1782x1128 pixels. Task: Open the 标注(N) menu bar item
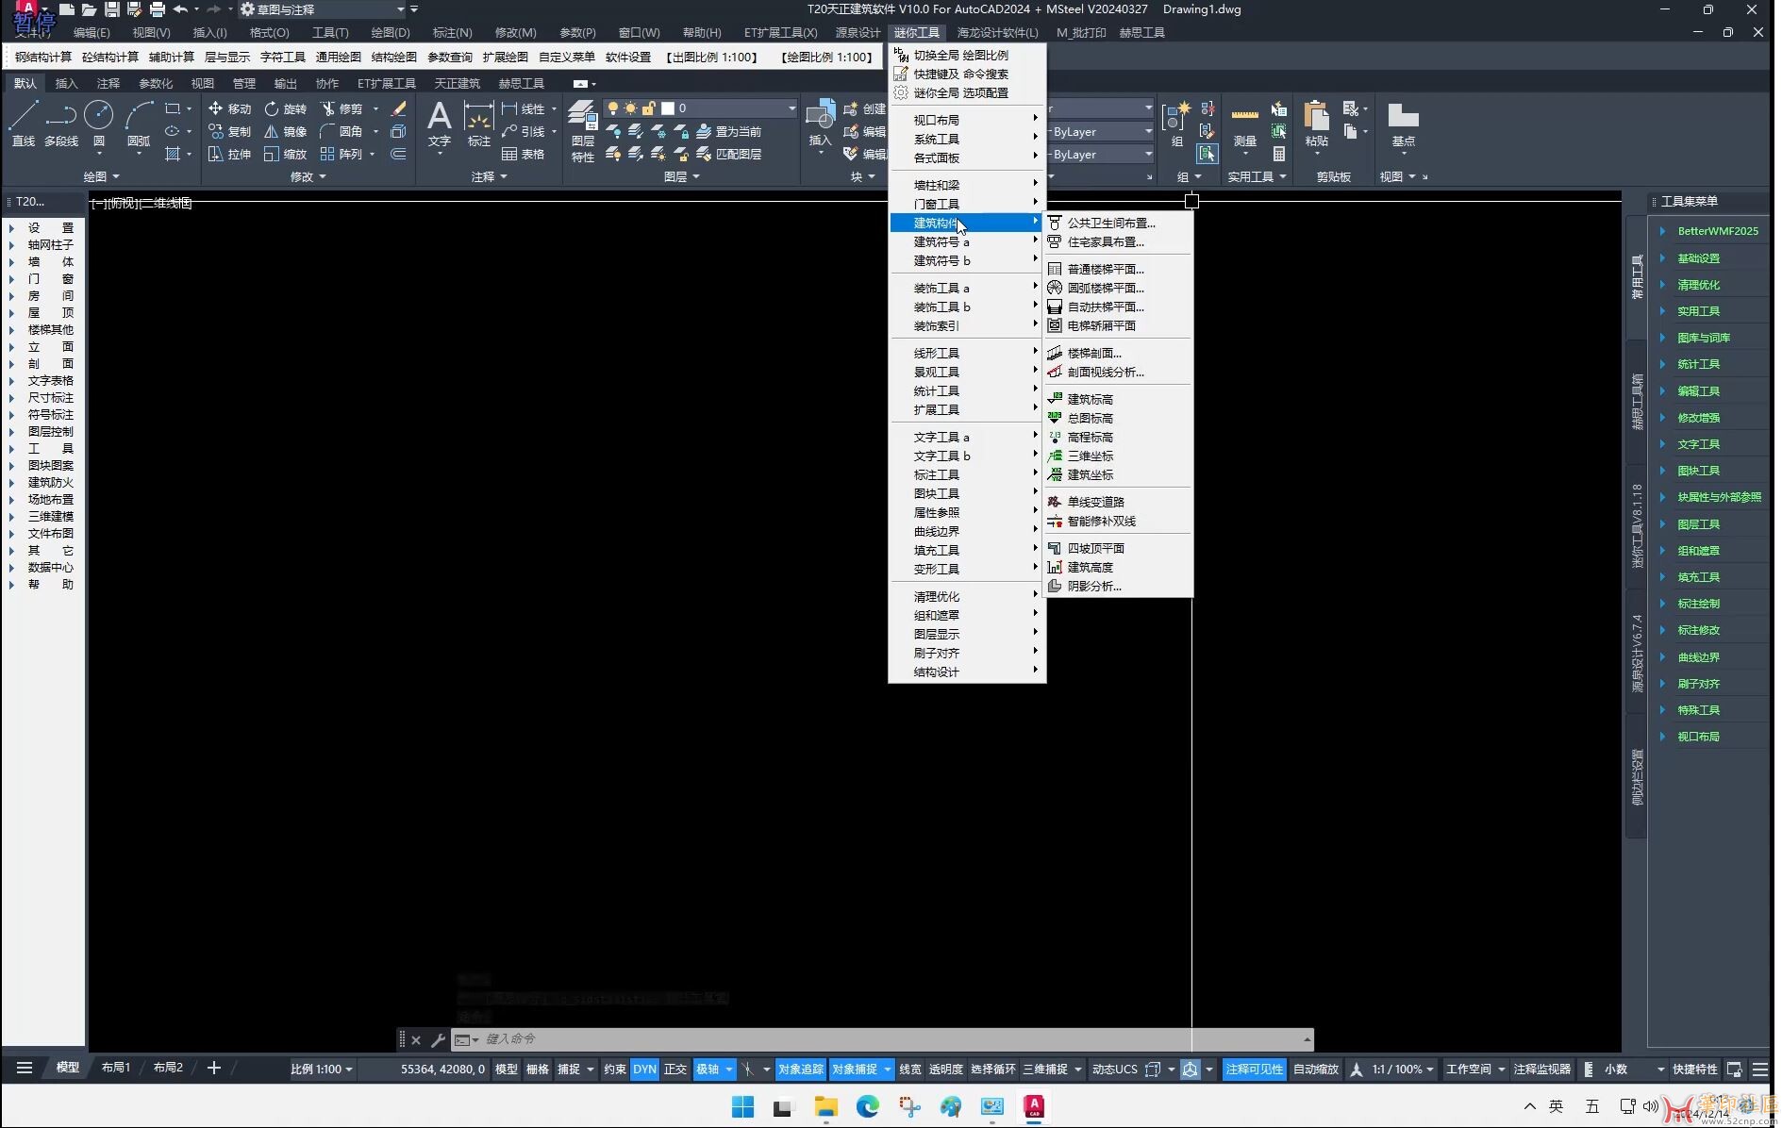452,32
